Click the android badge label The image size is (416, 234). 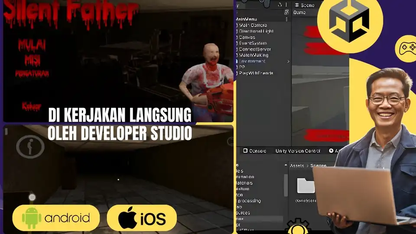(x=67, y=218)
